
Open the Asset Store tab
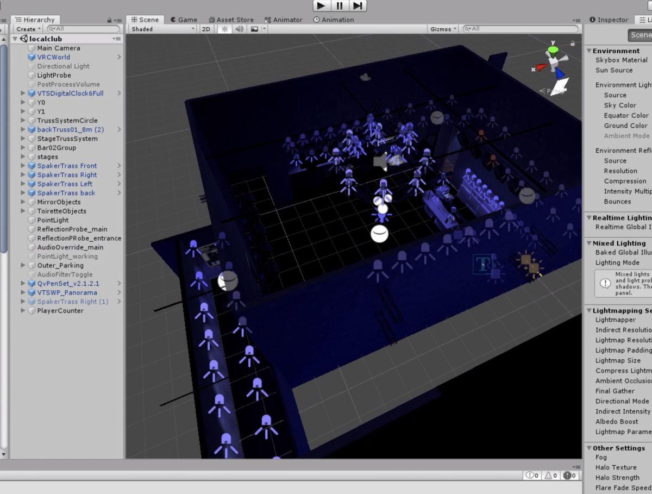[231, 20]
